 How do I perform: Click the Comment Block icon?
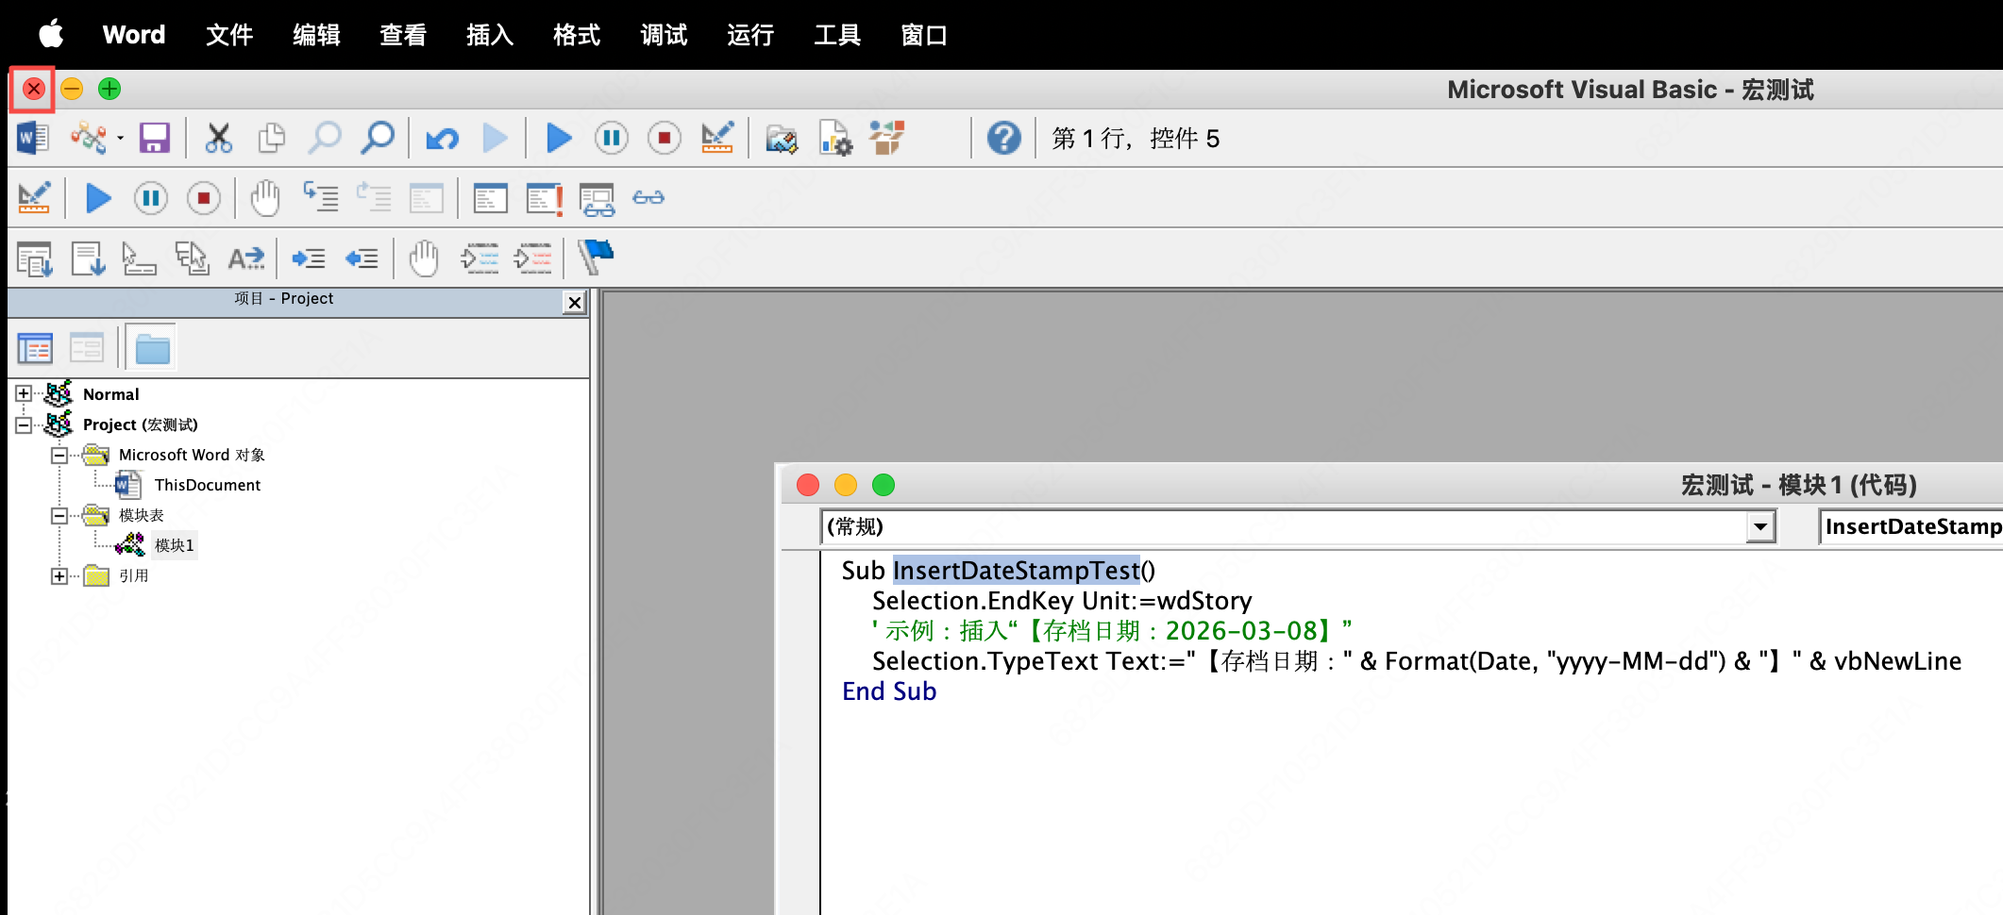(x=480, y=258)
